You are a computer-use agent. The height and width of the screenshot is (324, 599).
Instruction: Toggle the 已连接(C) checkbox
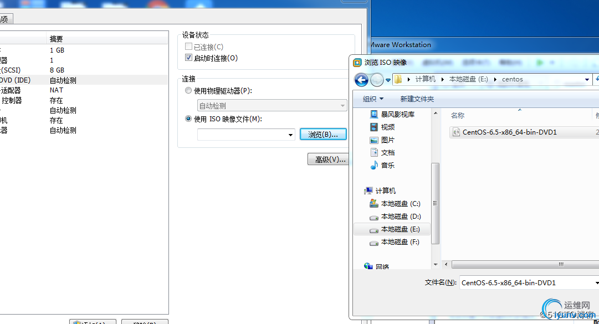(x=188, y=47)
